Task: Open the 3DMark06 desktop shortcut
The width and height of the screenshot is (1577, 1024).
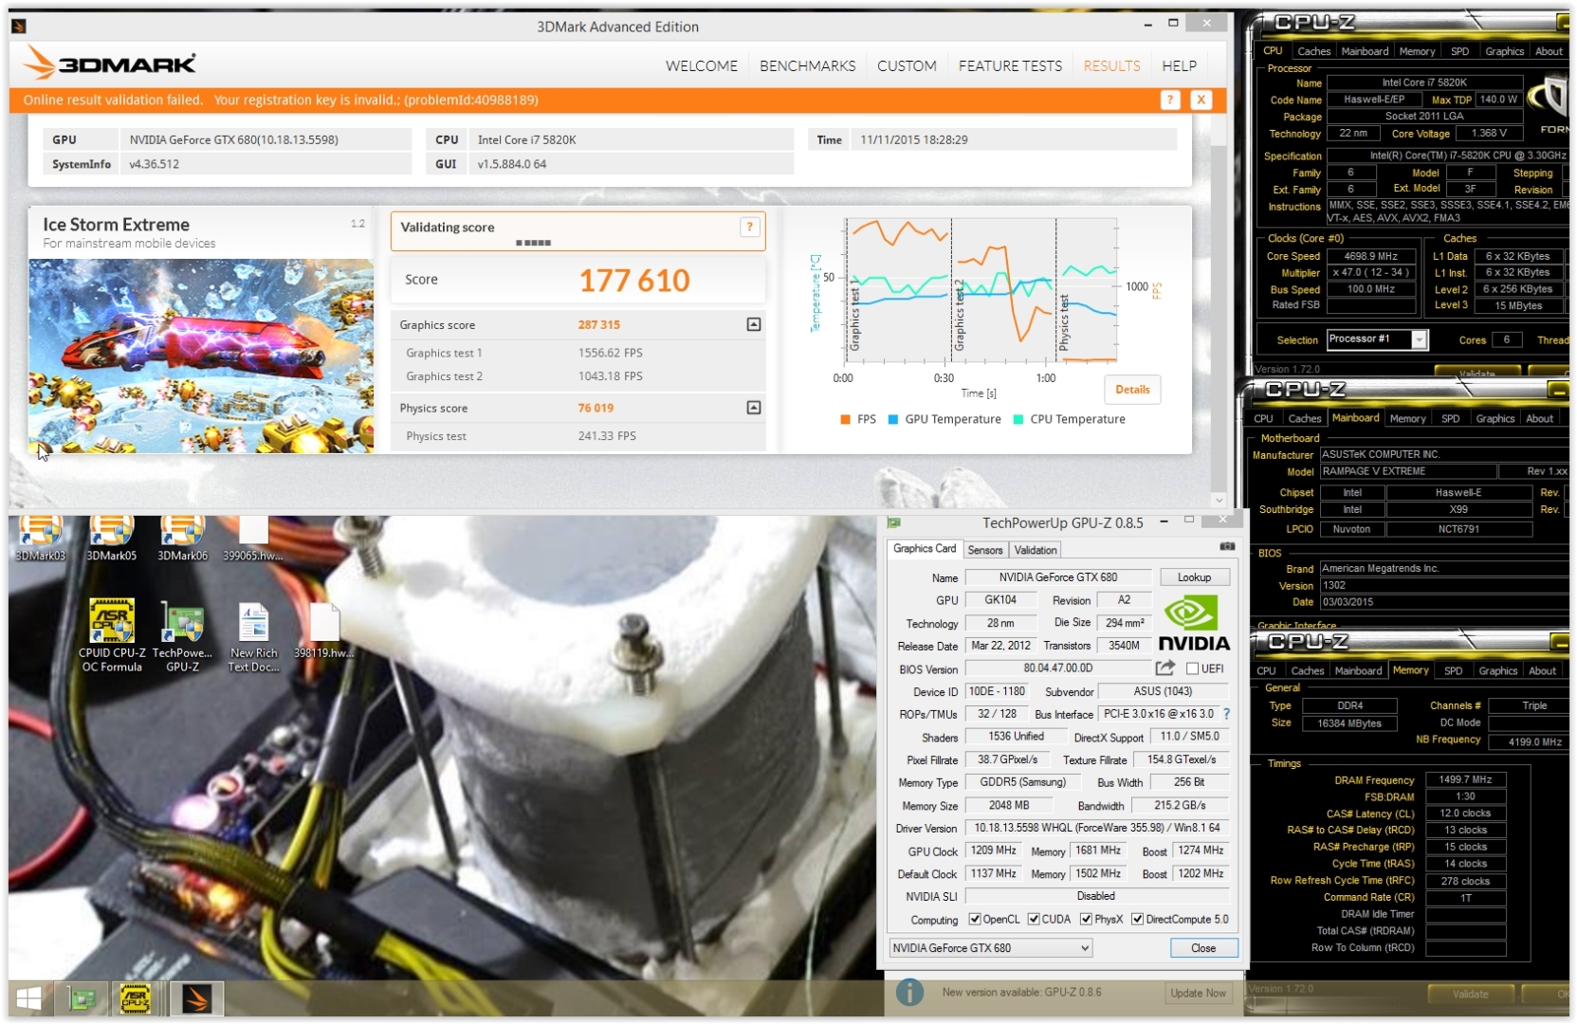Action: (x=182, y=539)
